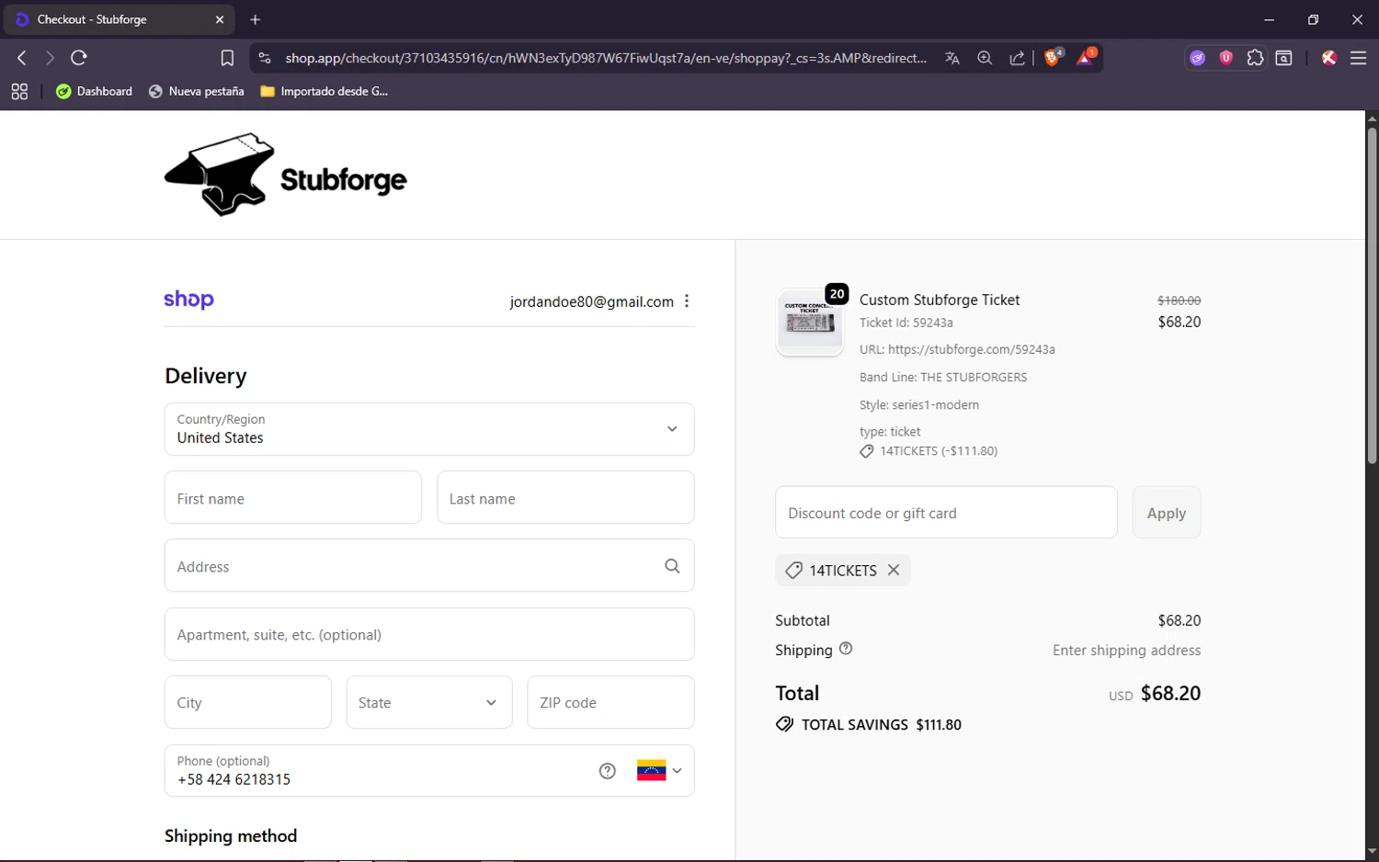Open a new tab with plus button

256,19
